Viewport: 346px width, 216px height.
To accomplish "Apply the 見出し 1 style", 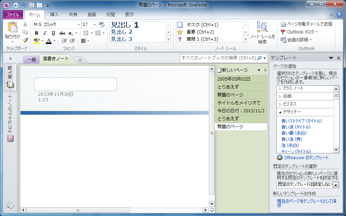I will [x=125, y=25].
